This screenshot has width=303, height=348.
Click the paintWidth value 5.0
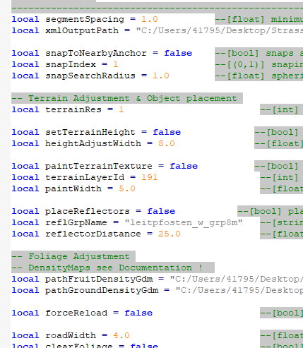[127, 188]
